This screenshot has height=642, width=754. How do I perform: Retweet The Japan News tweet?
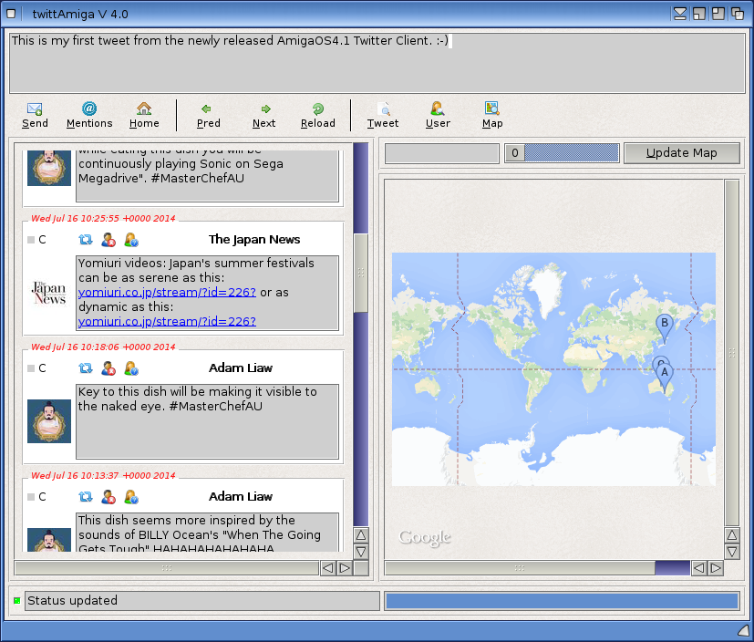(86, 240)
